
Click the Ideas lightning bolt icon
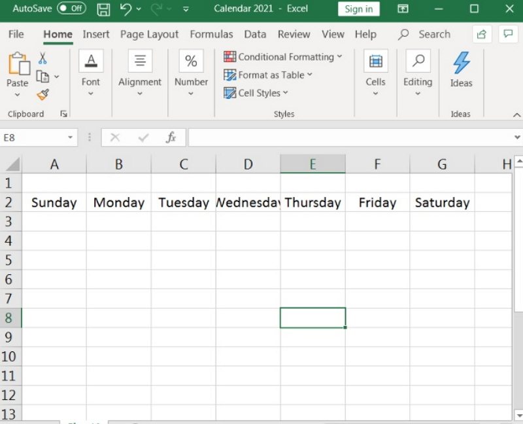(x=461, y=62)
